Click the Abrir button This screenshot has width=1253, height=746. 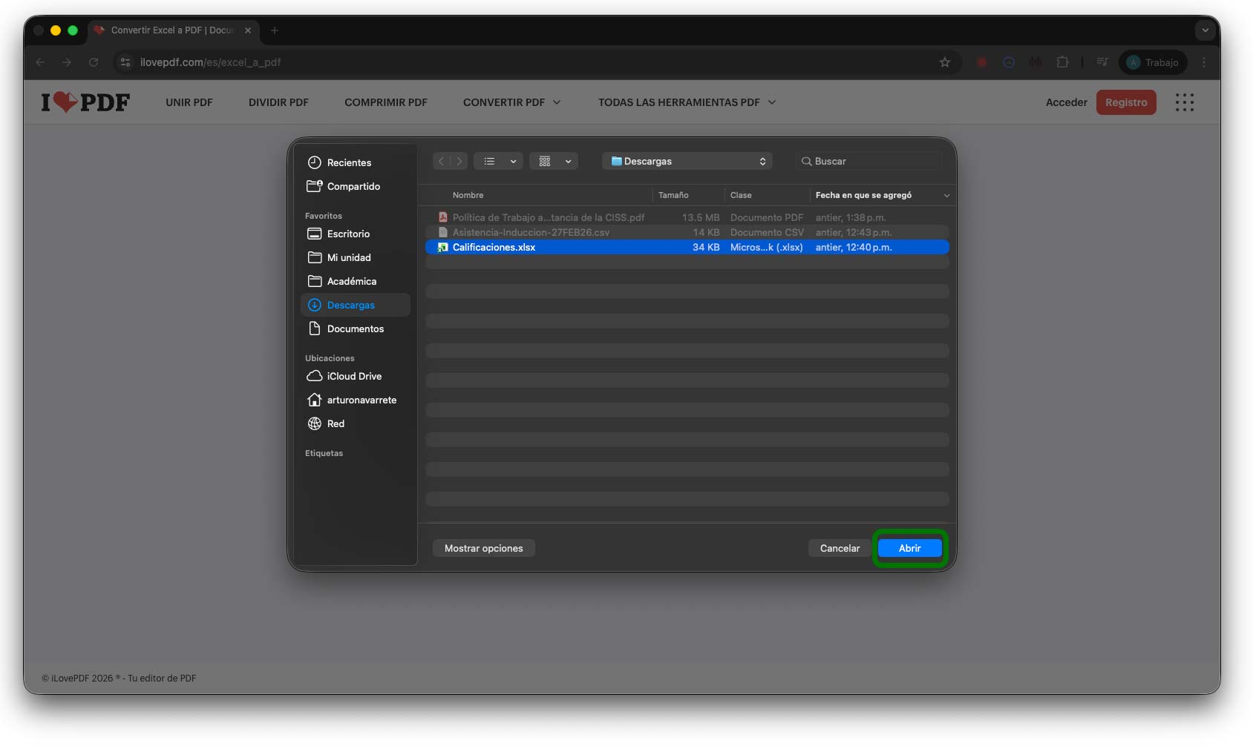coord(909,548)
